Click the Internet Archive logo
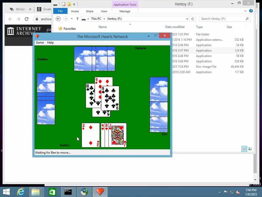 coord(24,31)
